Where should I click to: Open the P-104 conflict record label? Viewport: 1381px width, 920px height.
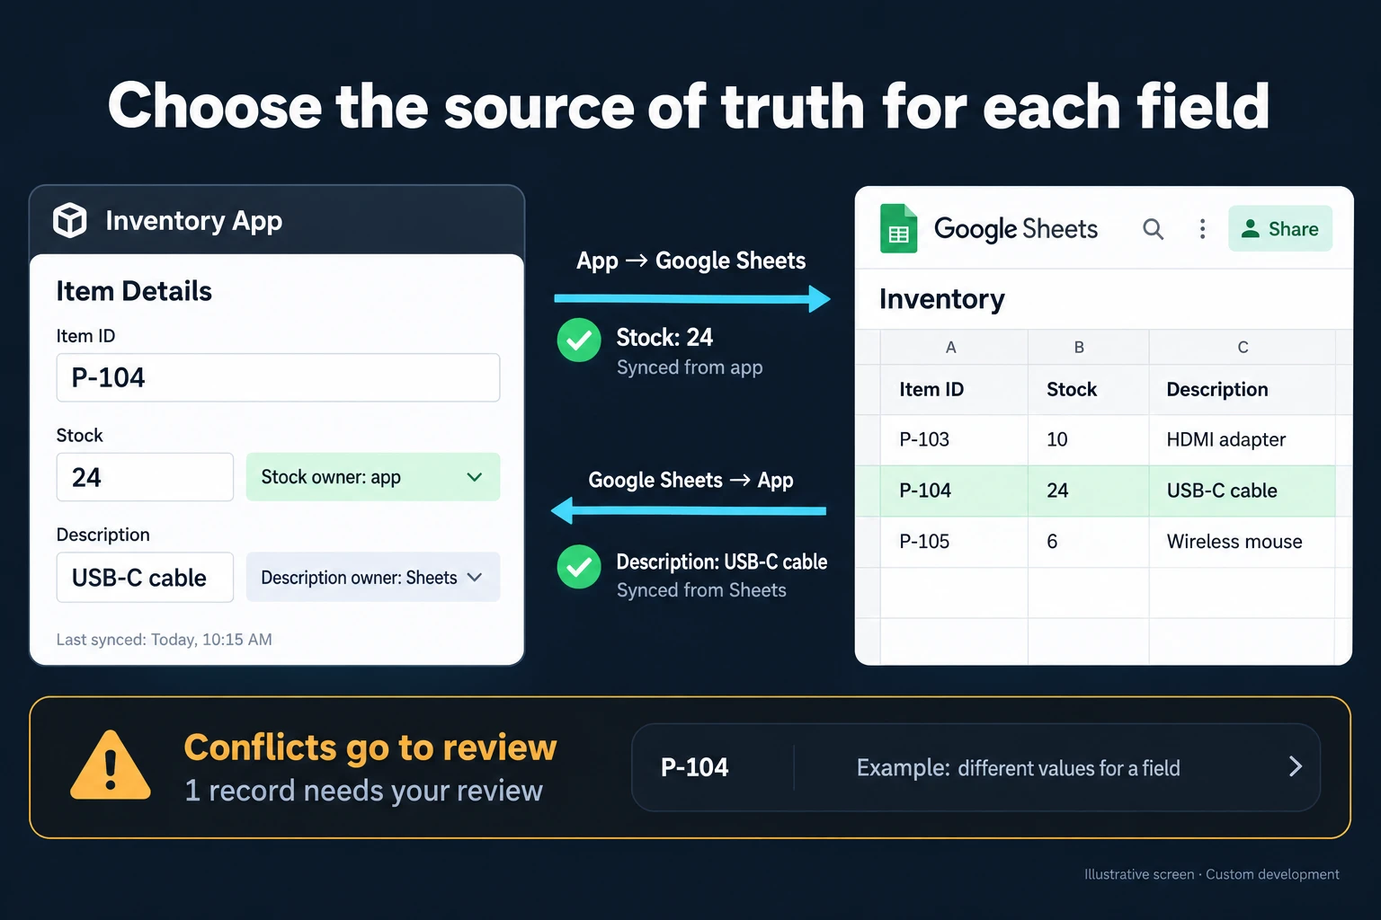(x=694, y=767)
